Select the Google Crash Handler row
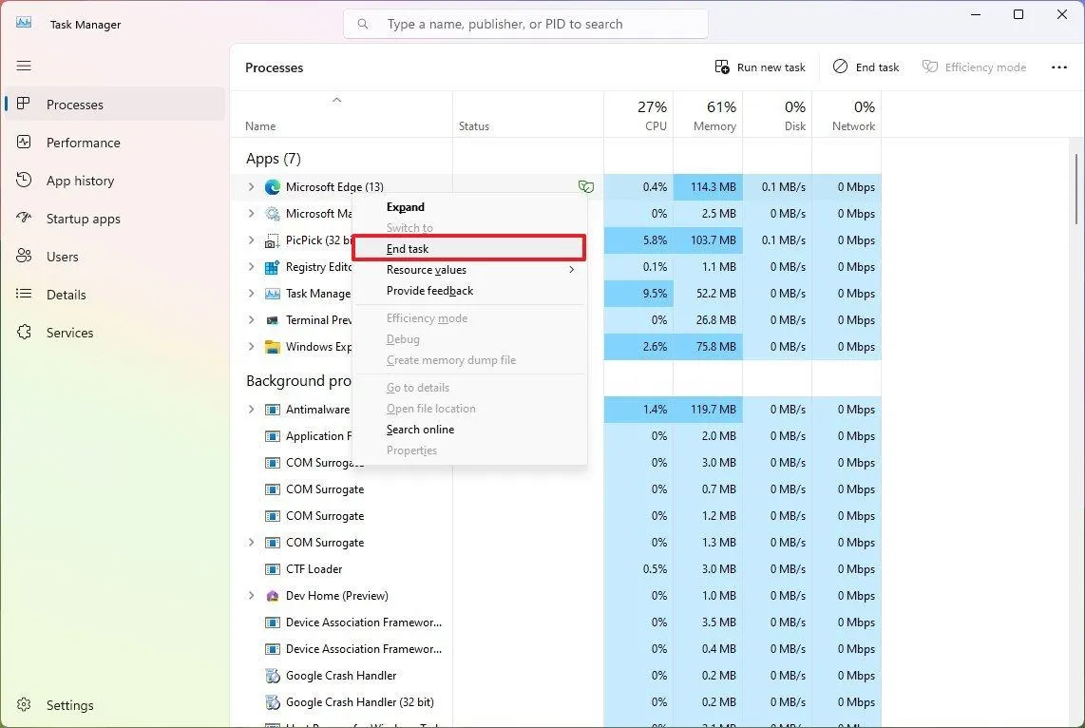1085x728 pixels. (x=556, y=676)
